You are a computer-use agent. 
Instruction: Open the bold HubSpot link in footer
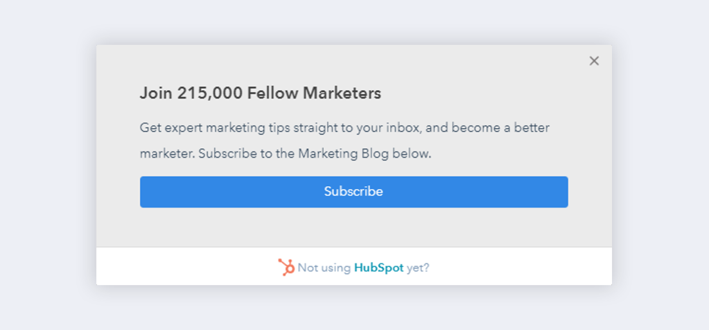pyautogui.click(x=378, y=268)
